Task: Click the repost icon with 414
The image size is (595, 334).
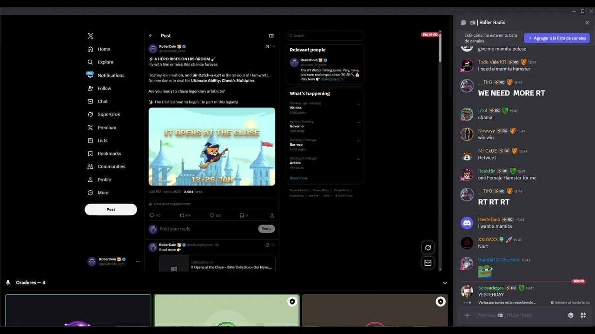Action: pyautogui.click(x=182, y=215)
